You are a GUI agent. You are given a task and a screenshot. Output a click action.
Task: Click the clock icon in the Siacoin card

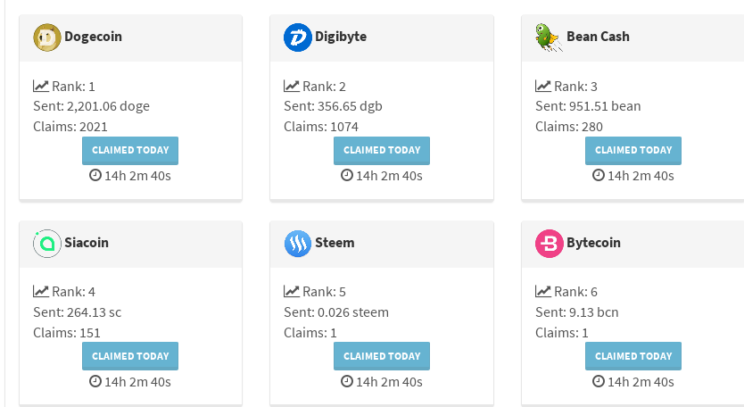(x=95, y=381)
